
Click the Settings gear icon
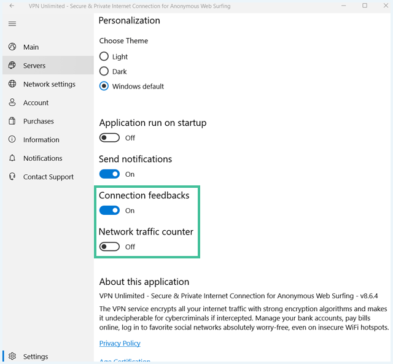point(12,356)
